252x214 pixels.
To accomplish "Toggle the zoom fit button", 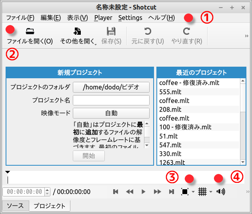I will pos(185,192).
